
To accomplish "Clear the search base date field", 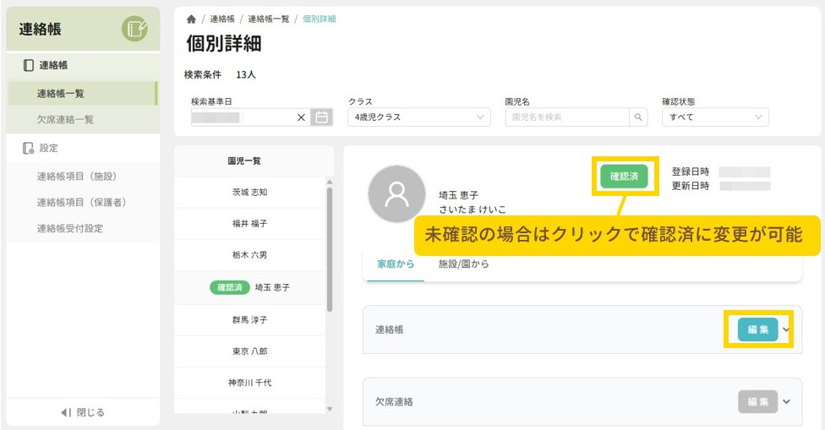I will pos(302,117).
